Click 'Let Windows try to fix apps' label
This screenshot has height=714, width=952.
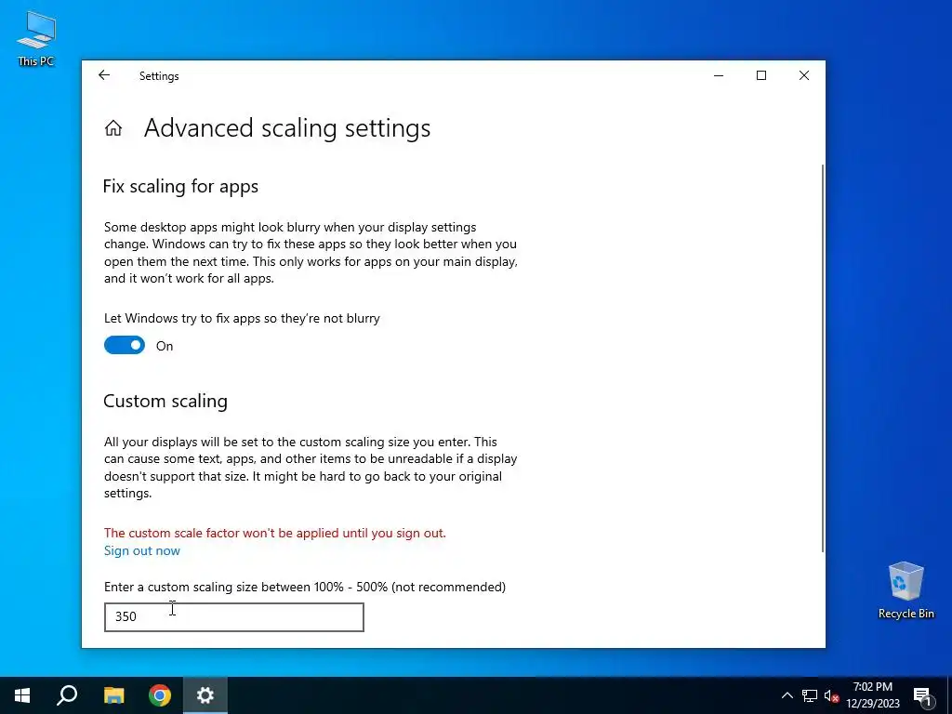point(242,318)
